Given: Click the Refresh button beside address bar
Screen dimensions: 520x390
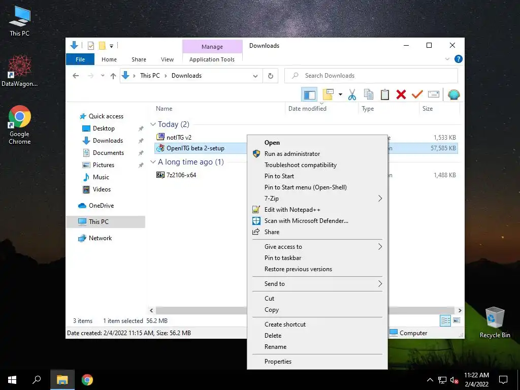Looking at the screenshot, I should pyautogui.click(x=270, y=76).
